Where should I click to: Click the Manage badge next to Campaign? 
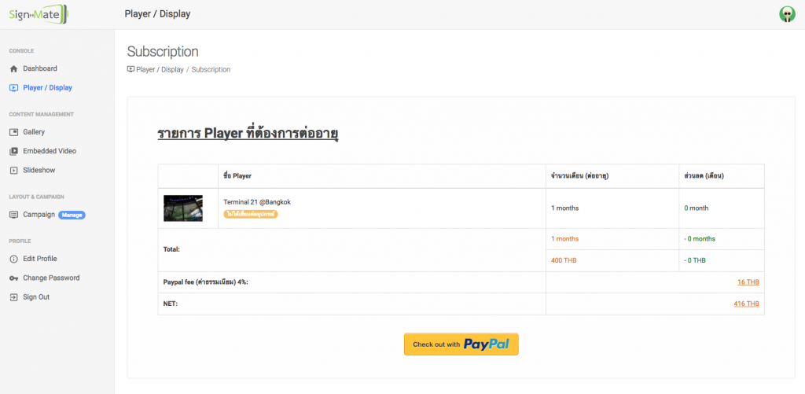(72, 215)
